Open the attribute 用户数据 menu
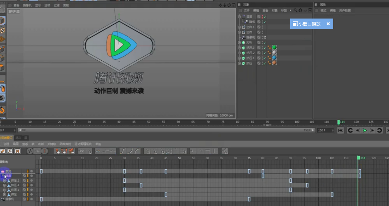The width and height of the screenshot is (389, 206). click(x=345, y=11)
